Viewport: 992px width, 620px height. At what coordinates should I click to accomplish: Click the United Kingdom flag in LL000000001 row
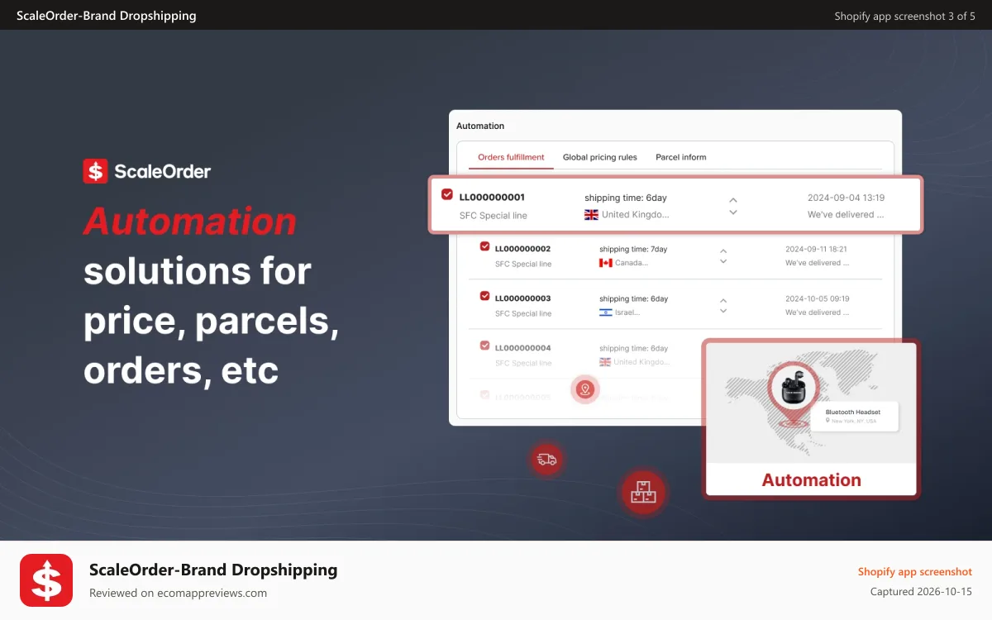tap(591, 215)
